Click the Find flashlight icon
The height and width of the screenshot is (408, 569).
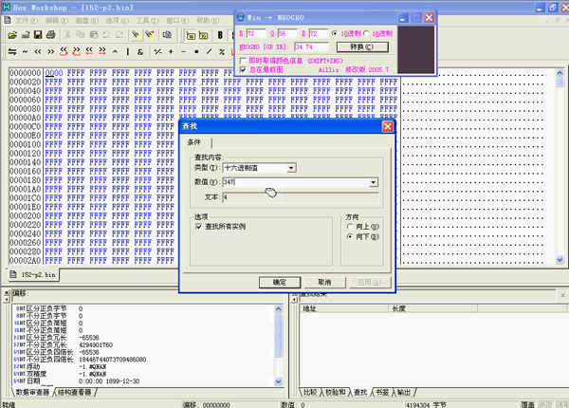coord(136,35)
